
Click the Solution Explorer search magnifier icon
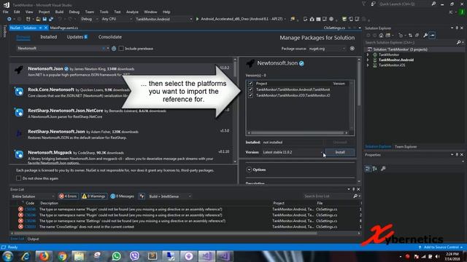459,42
